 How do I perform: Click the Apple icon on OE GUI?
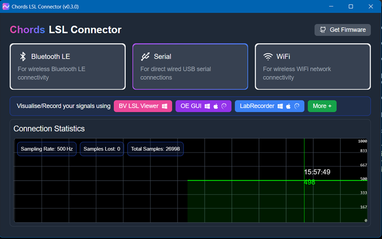pos(216,106)
